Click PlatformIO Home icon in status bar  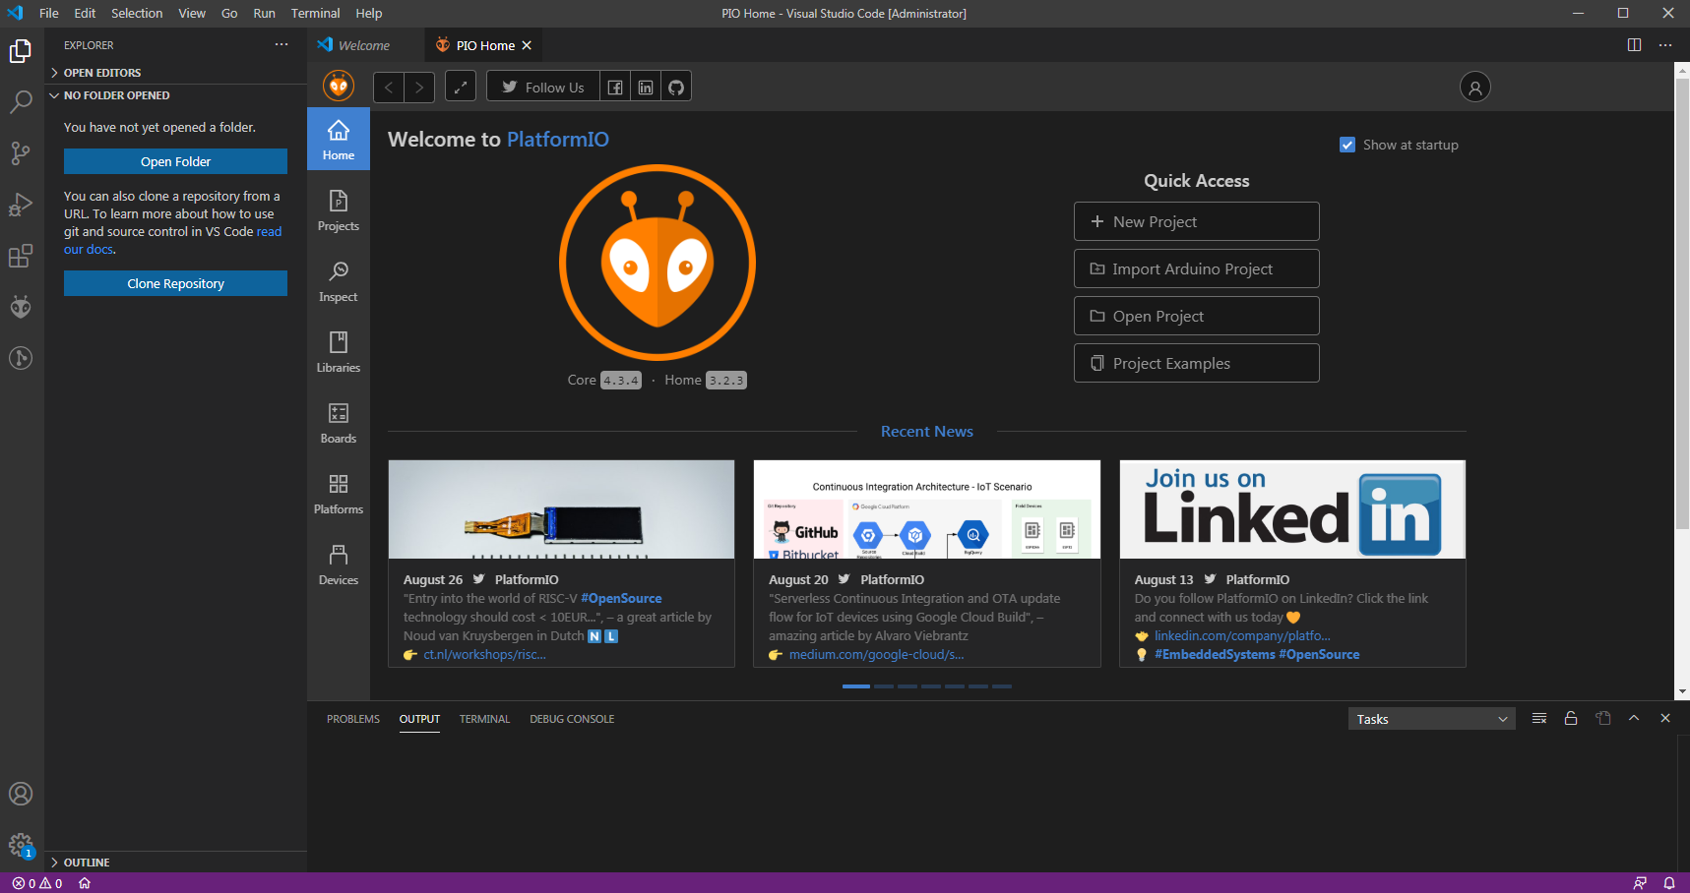click(x=85, y=883)
